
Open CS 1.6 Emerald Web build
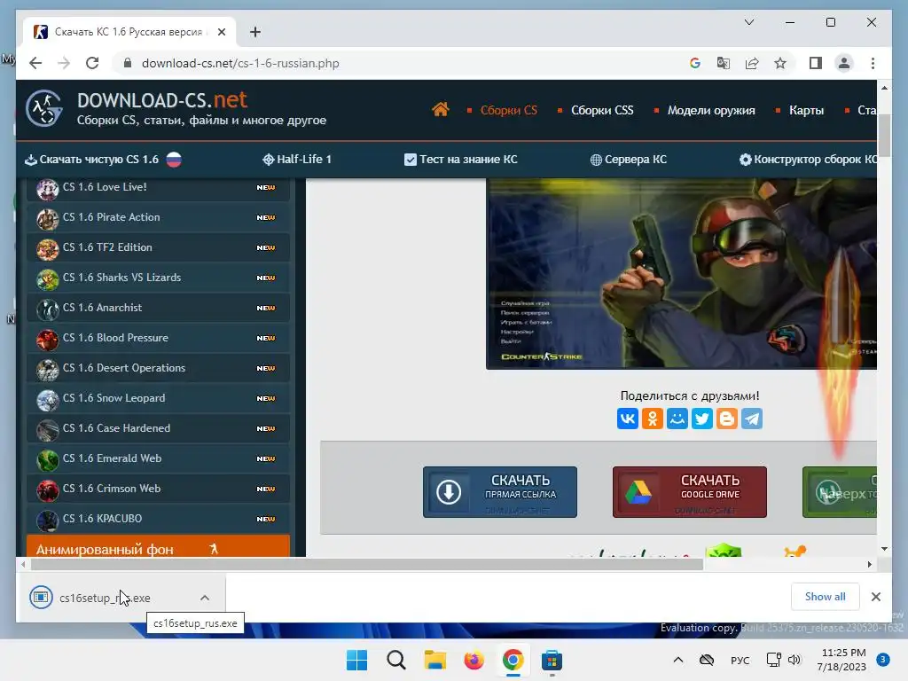coord(158,458)
